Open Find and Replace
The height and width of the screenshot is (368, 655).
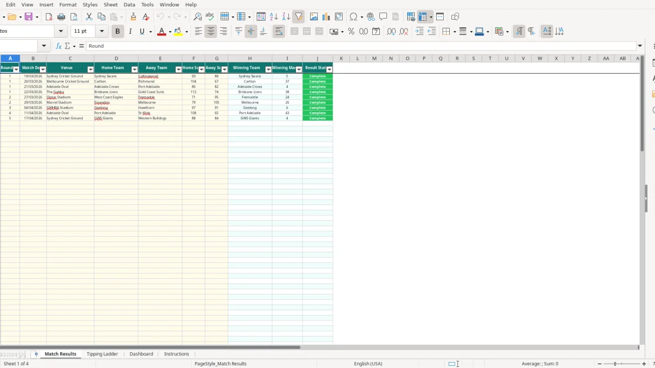click(x=198, y=17)
